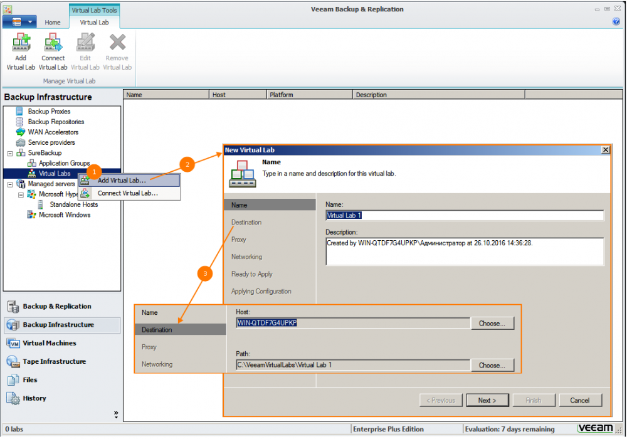Screen dimensions: 627x439
Task: Open the help question mark icon
Action: (616, 21)
